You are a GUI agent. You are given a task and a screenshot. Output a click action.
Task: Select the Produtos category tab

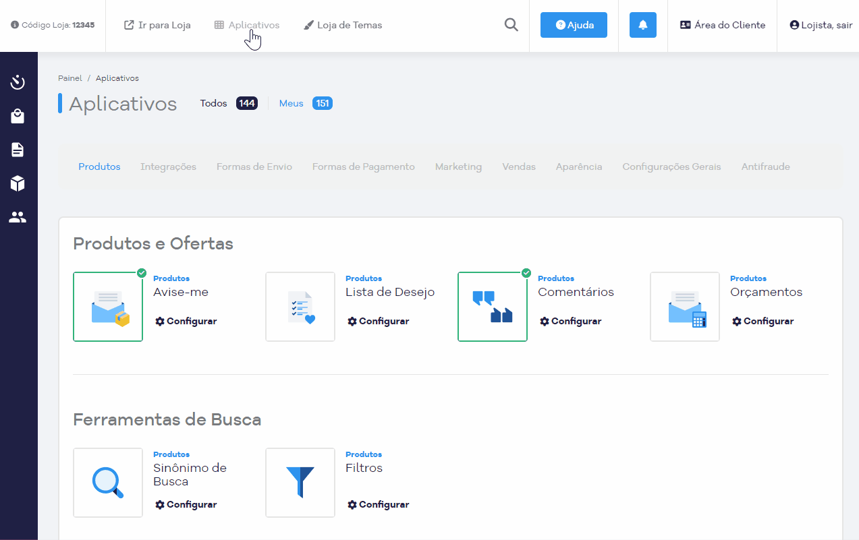click(x=99, y=167)
